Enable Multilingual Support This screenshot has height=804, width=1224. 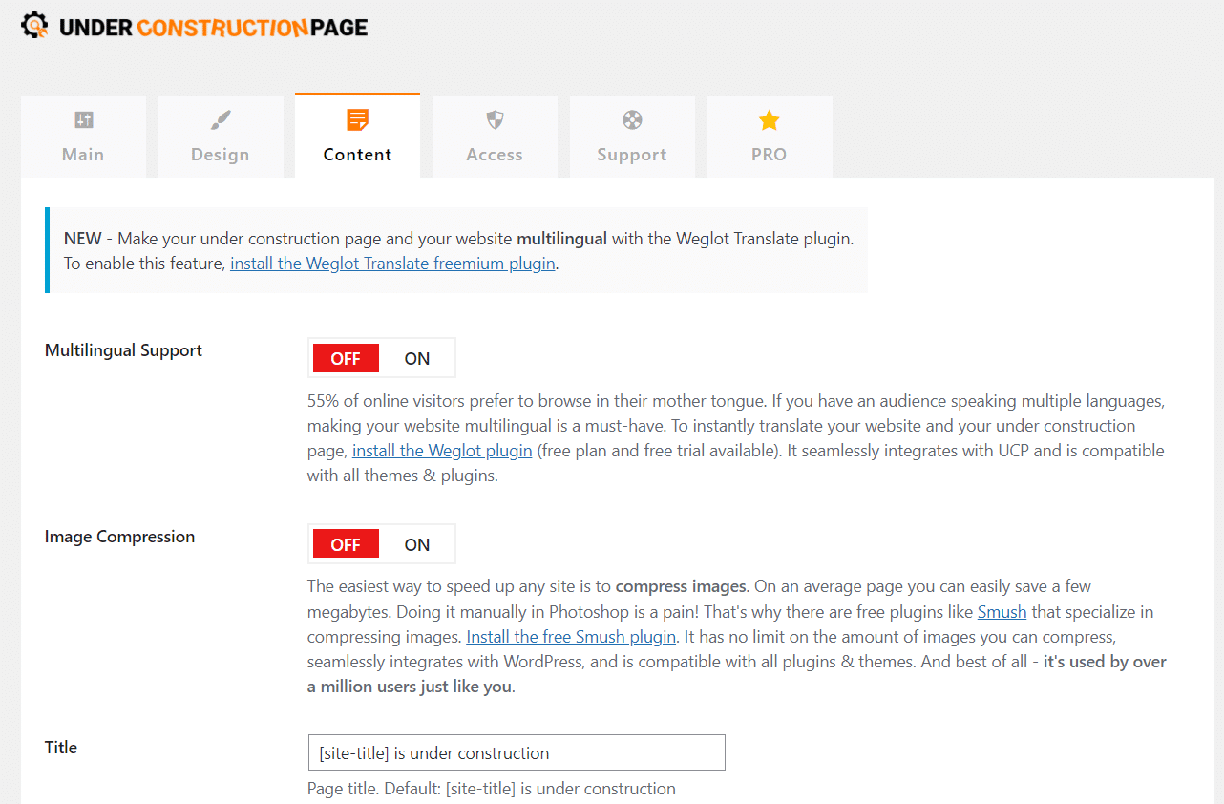tap(417, 357)
